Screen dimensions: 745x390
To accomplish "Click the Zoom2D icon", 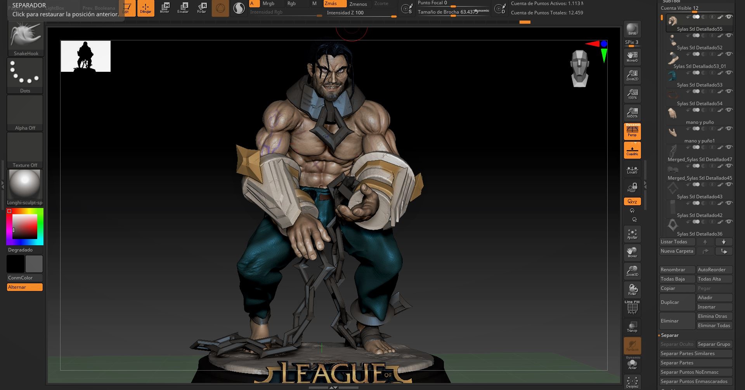I will [x=632, y=76].
